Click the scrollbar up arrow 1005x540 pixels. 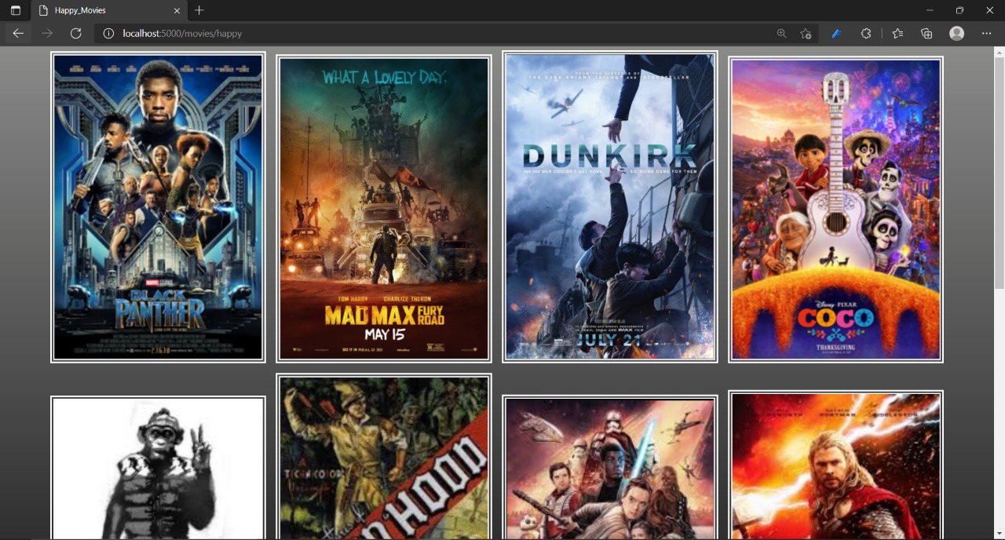(999, 52)
